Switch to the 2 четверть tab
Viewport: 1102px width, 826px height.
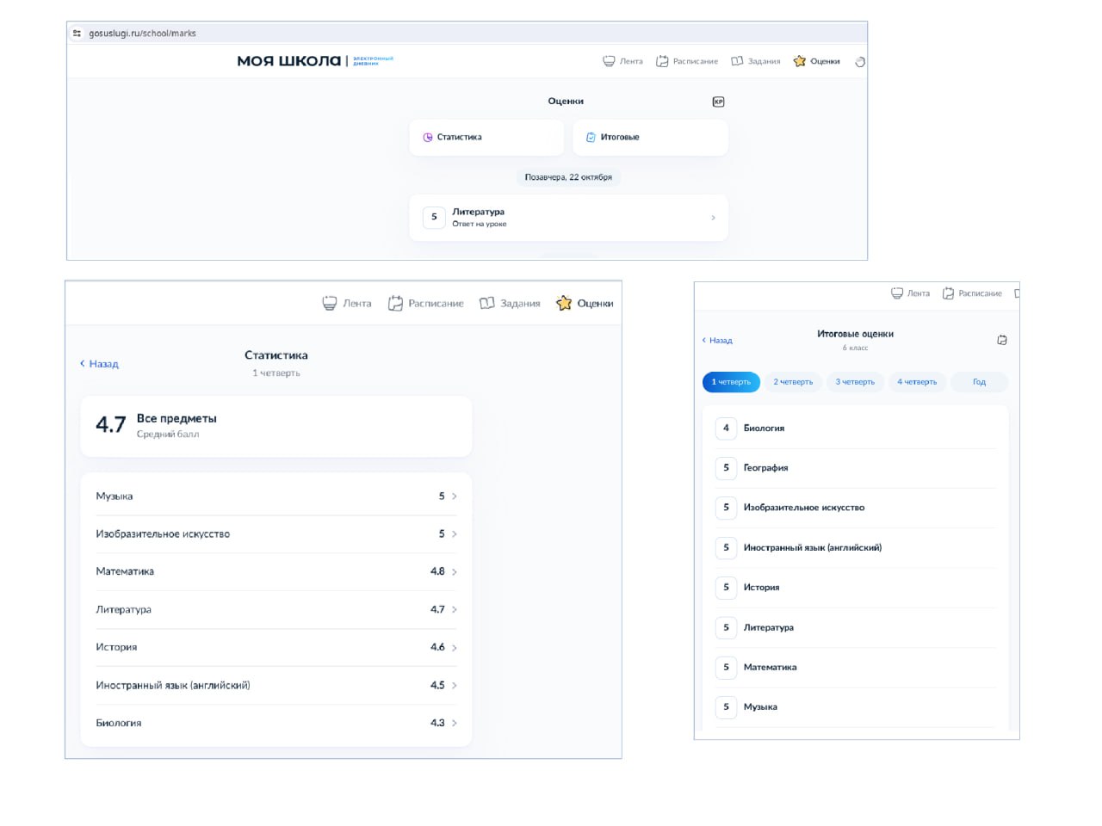(793, 382)
